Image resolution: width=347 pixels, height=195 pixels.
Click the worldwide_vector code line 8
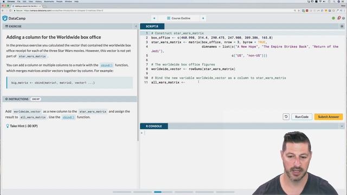193,69
